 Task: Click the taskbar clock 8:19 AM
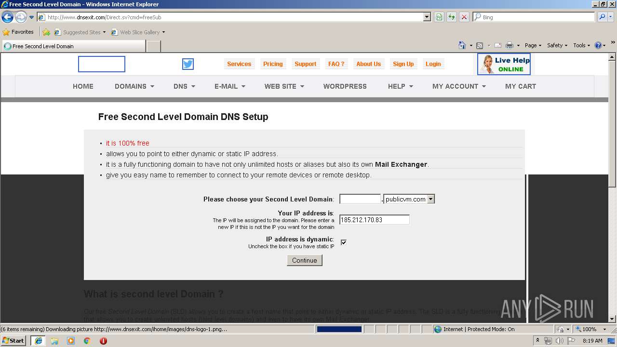click(592, 341)
